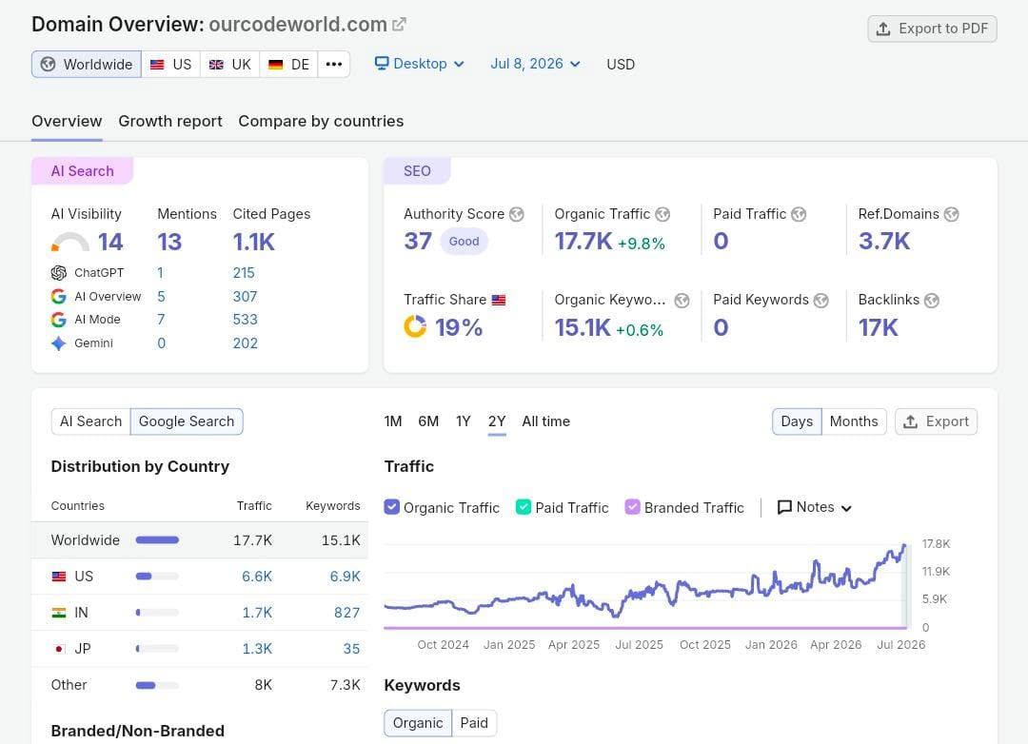Open US traffic value 6.6K
The image size is (1028, 744).
[257, 577]
